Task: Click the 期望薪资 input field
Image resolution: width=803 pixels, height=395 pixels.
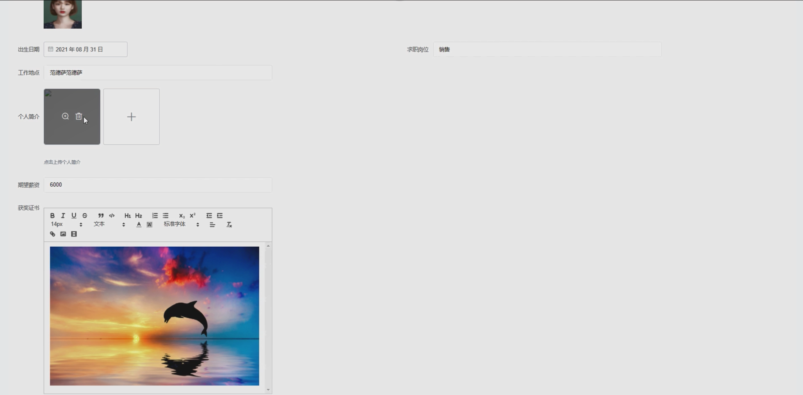Action: [x=158, y=185]
